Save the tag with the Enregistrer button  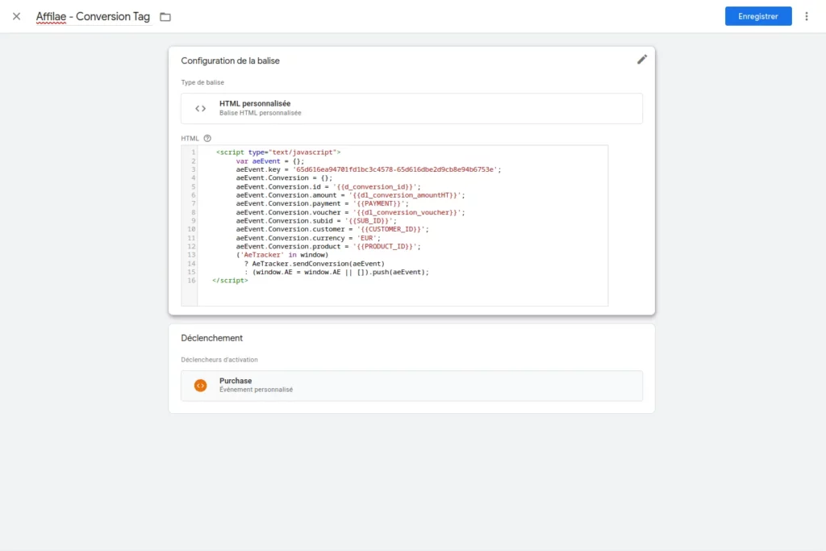pos(757,16)
